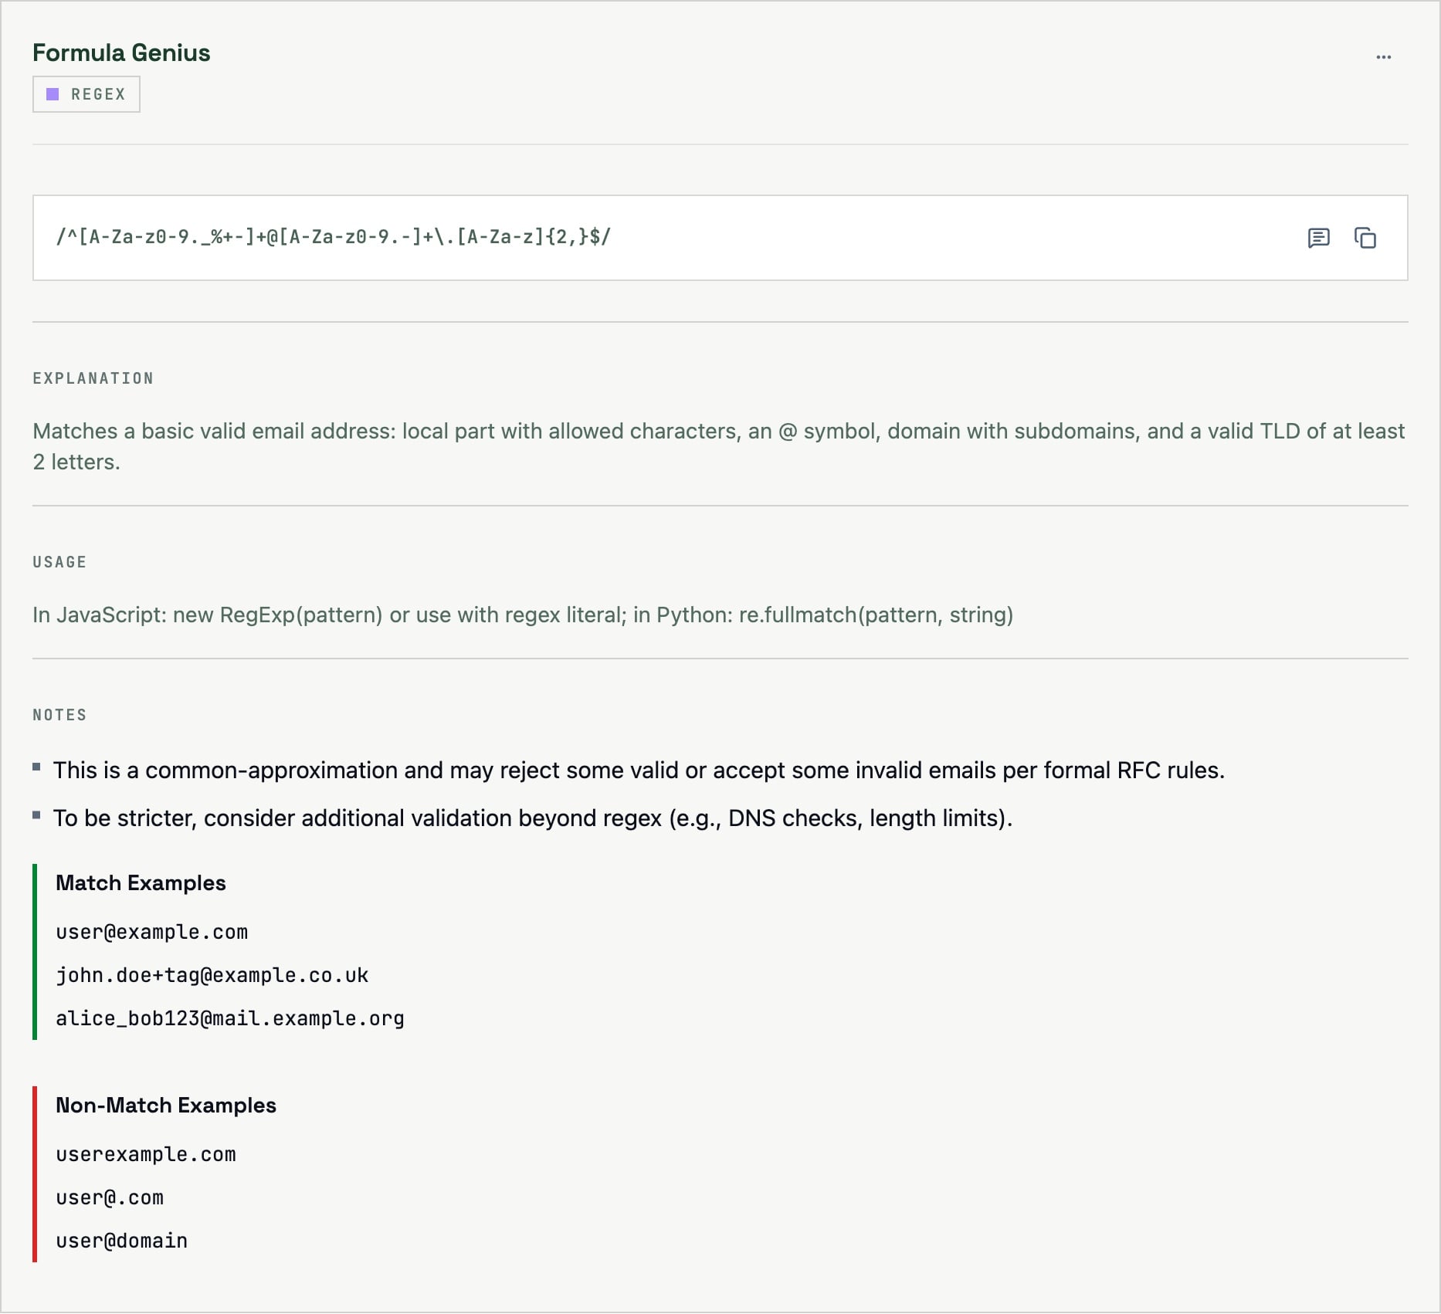Select the alice_bob123@mail.example.org match example
The height and width of the screenshot is (1314, 1441).
pyautogui.click(x=229, y=1018)
